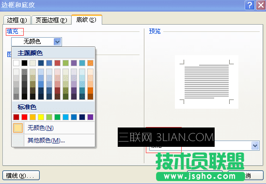The image size is (266, 184).
Task: Select purple standard color swatch
Action: pyautogui.click(x=90, y=117)
